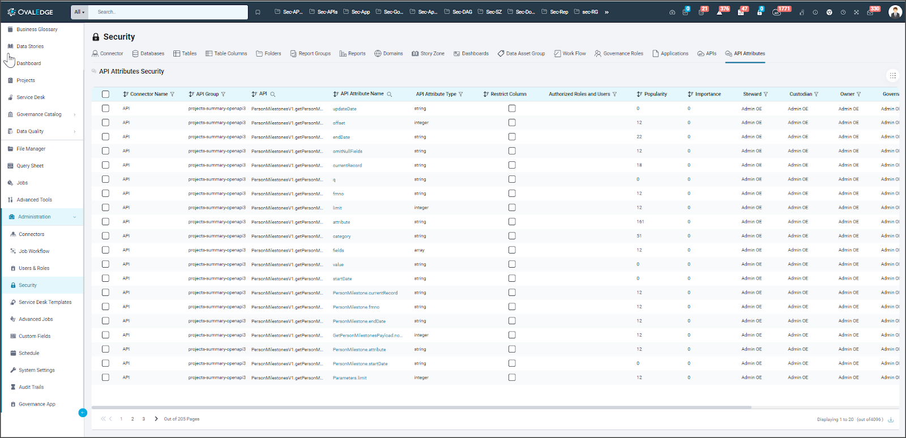
Task: Switch to the Databases tab
Action: tap(148, 54)
